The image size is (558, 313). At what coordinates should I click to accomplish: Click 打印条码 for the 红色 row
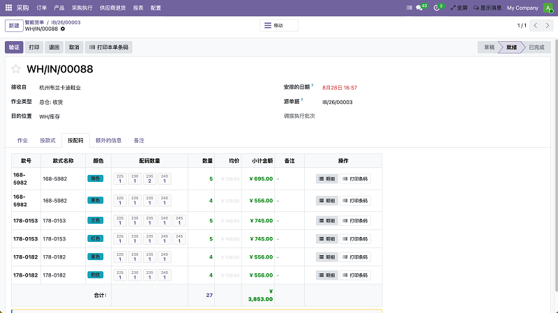click(355, 238)
